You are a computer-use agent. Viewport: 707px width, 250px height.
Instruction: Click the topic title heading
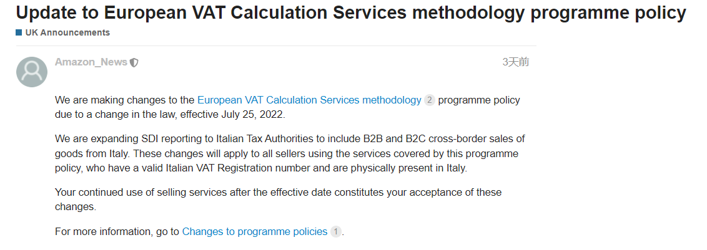(351, 12)
